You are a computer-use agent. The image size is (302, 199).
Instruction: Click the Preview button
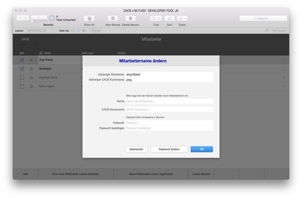96,30
